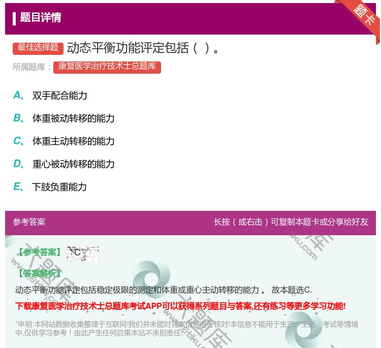Select option D 重心被动转移的能力
This screenshot has height=348, width=381.
[73, 164]
